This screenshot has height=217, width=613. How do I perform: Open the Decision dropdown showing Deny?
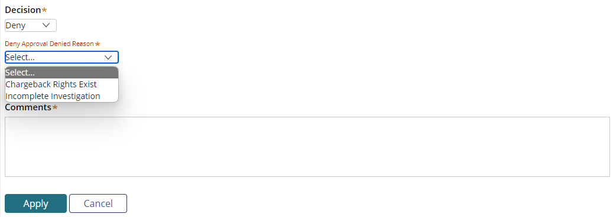point(31,25)
